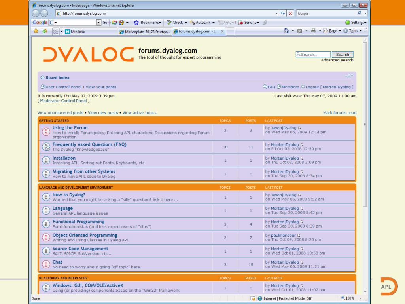Click the magnifier icon in Google search box
Image resolution: width=405 pixels, height=304 pixels.
point(359,13)
